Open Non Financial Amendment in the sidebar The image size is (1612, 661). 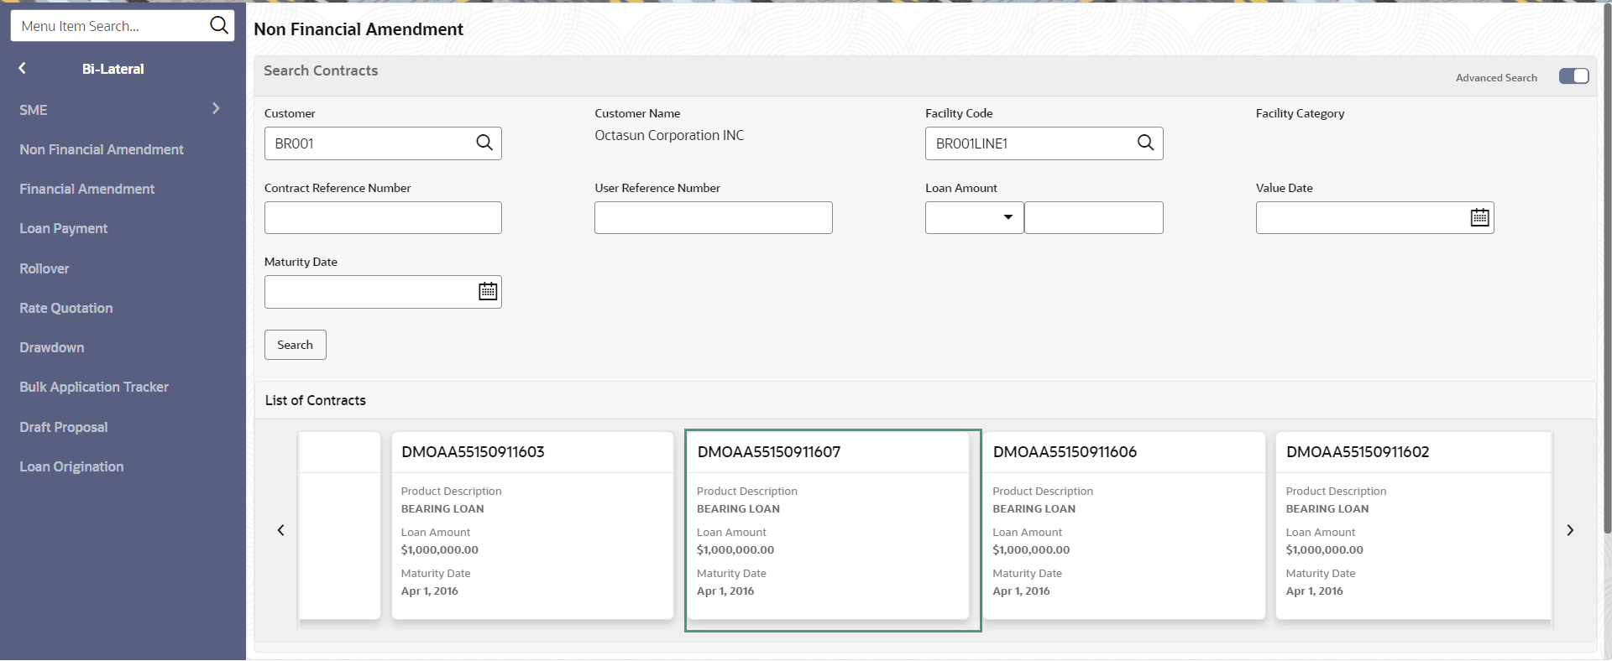[x=102, y=149]
